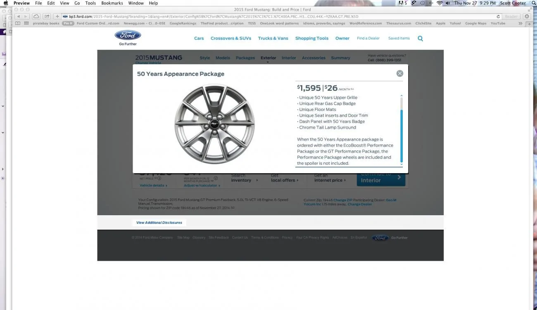Reload the page with the refresh icon
The height and width of the screenshot is (310, 537).
click(x=498, y=16)
